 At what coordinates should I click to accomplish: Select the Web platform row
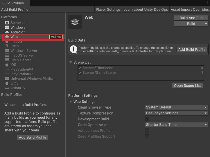click(33, 37)
